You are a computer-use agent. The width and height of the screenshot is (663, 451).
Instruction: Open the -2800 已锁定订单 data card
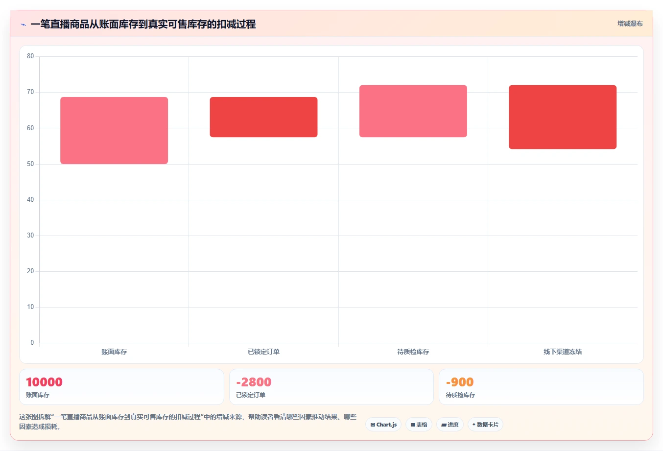(331, 387)
